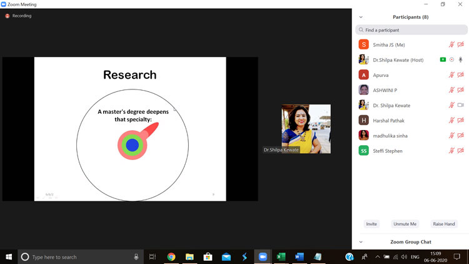This screenshot has height=264, width=469.
Task: Expand the Zoom Group Chat chevron
Action: [x=361, y=241]
